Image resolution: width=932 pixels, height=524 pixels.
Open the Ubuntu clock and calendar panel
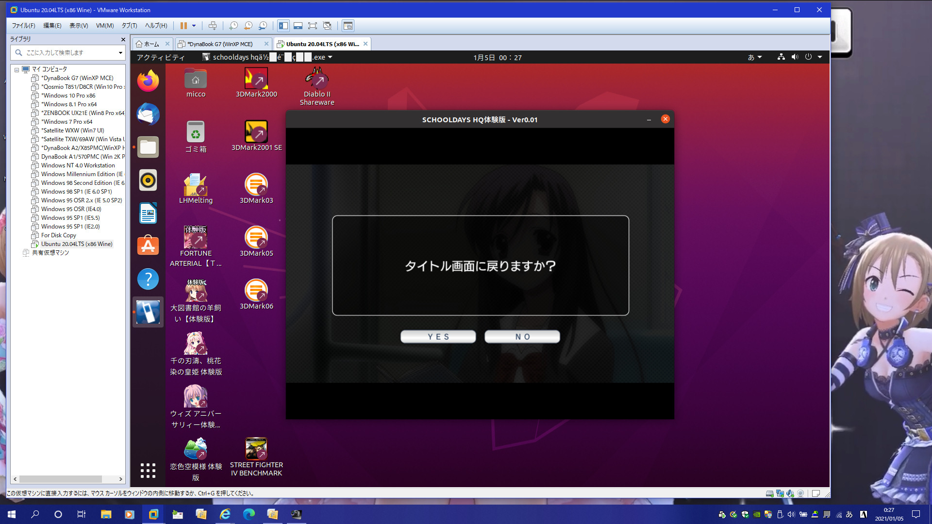[x=497, y=57]
